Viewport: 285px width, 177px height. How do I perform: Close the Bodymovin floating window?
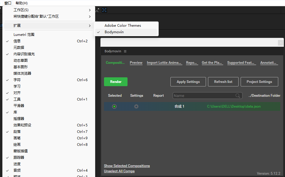281,43
